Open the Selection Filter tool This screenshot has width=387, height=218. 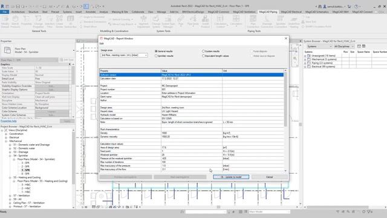(50, 22)
